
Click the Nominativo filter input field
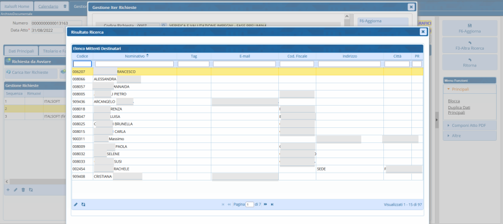tap(135, 64)
